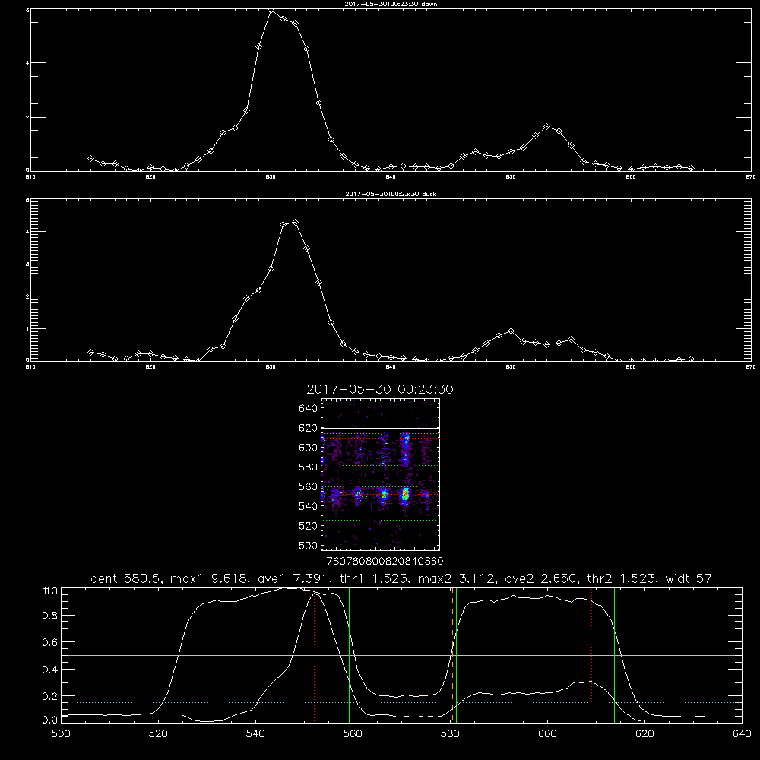
Task: Select the 'thr2 1.523' value
Action: pyautogui.click(x=622, y=578)
